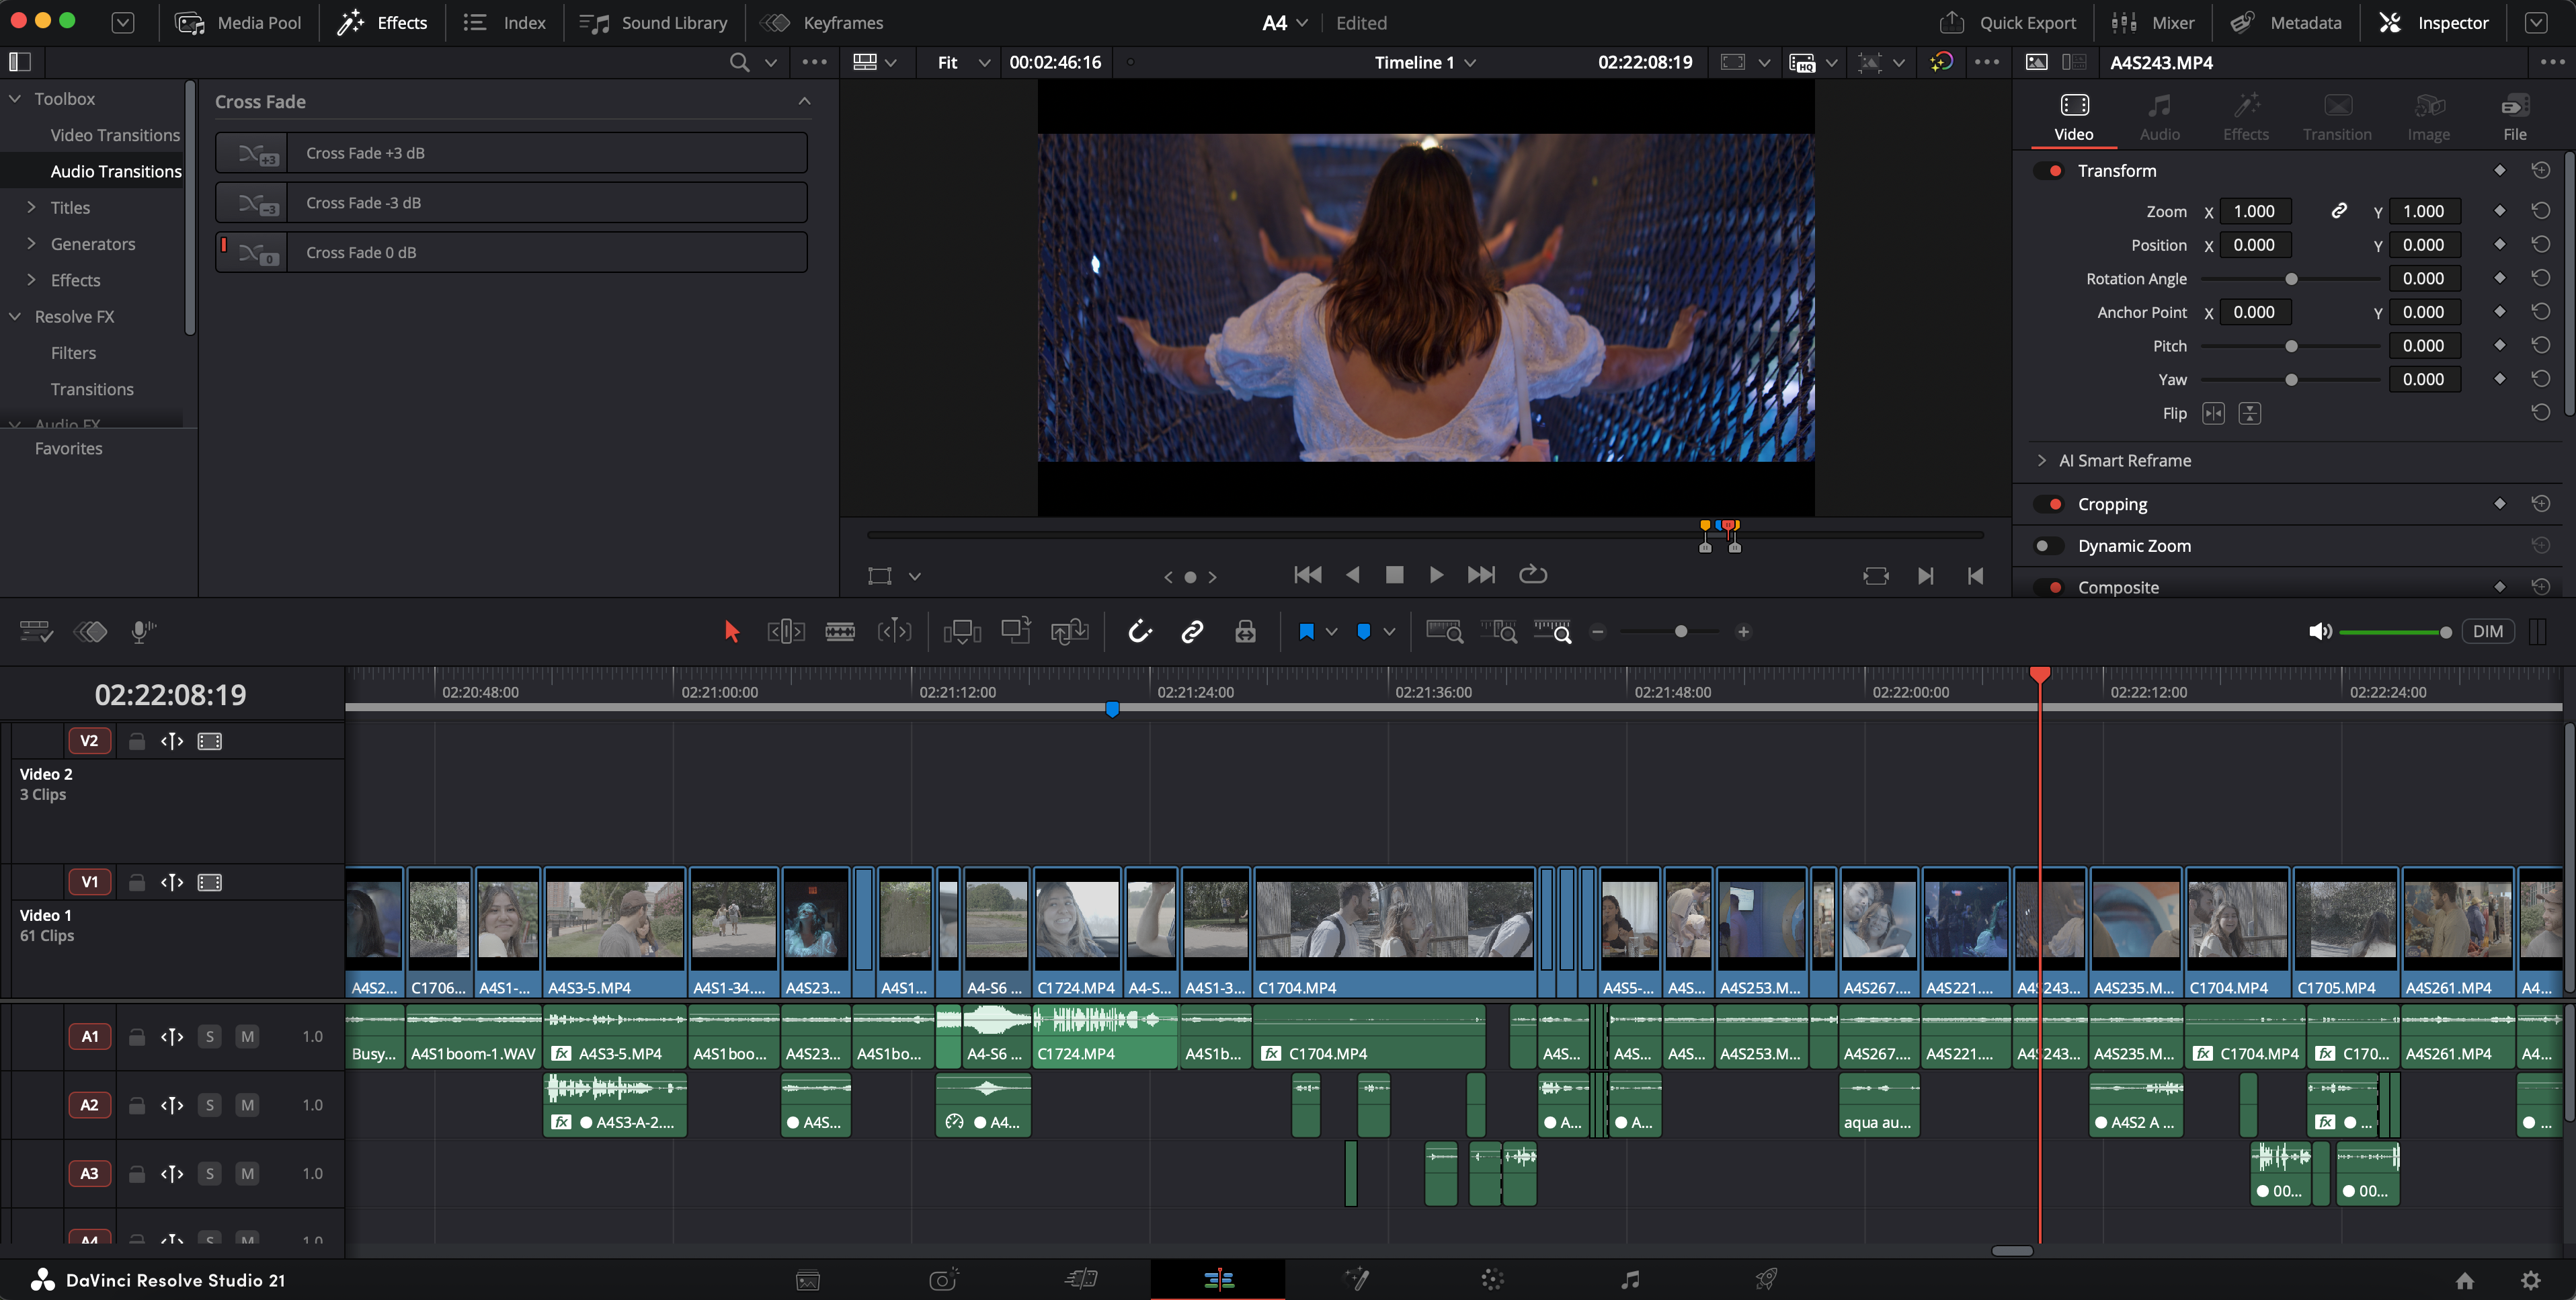Click the Quick Export button
This screenshot has height=1300, width=2576.
(2007, 22)
